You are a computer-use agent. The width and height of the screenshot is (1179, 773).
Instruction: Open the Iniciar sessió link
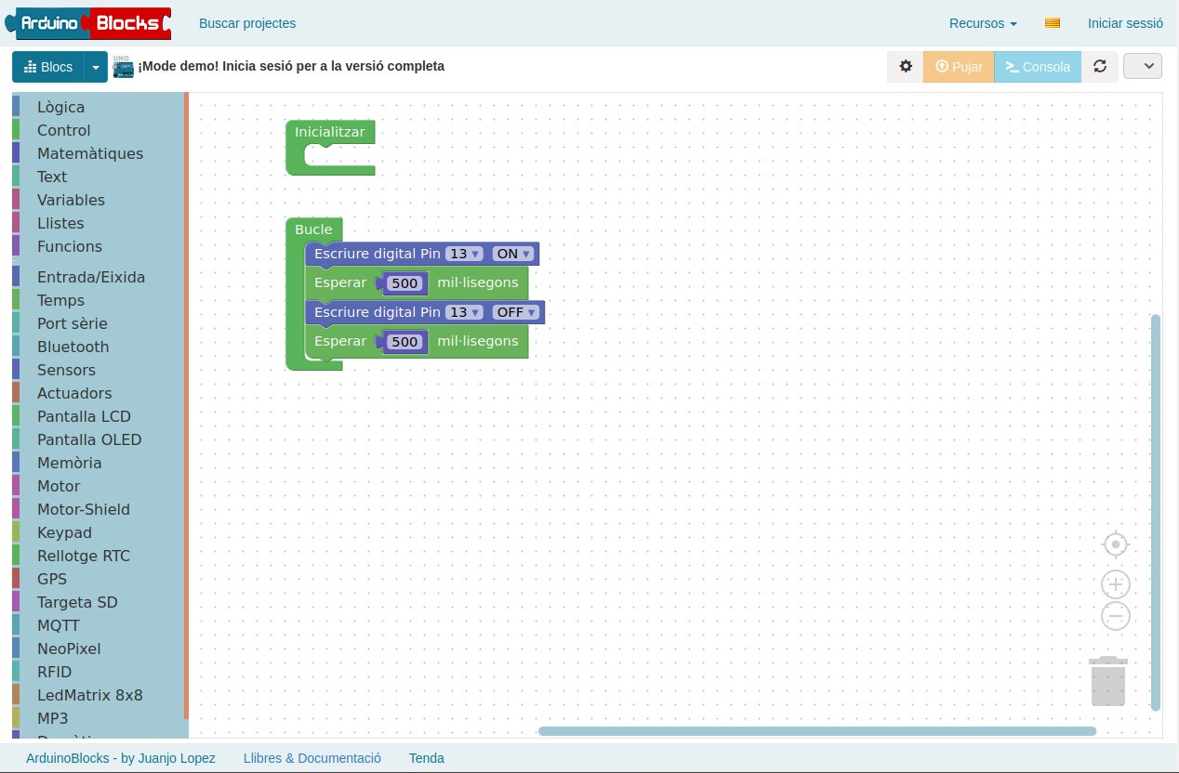click(1126, 23)
